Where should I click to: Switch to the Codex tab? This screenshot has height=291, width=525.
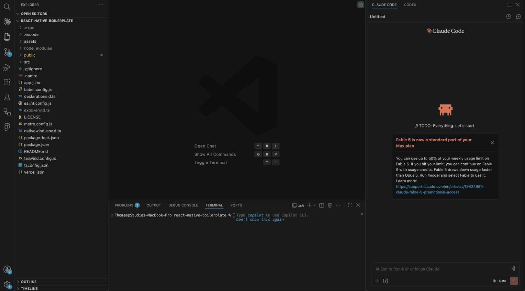pos(410,5)
